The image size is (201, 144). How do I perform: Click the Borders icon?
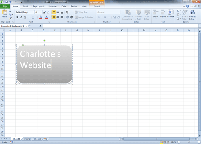point(33,17)
